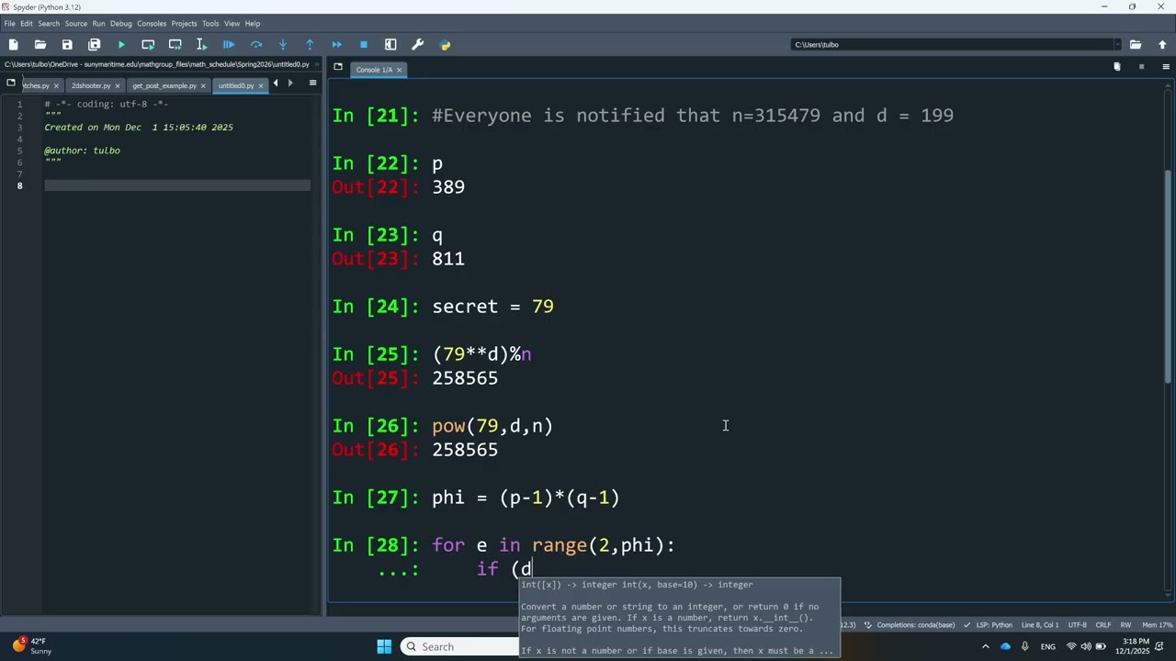Open Windows Start menu

click(x=384, y=646)
